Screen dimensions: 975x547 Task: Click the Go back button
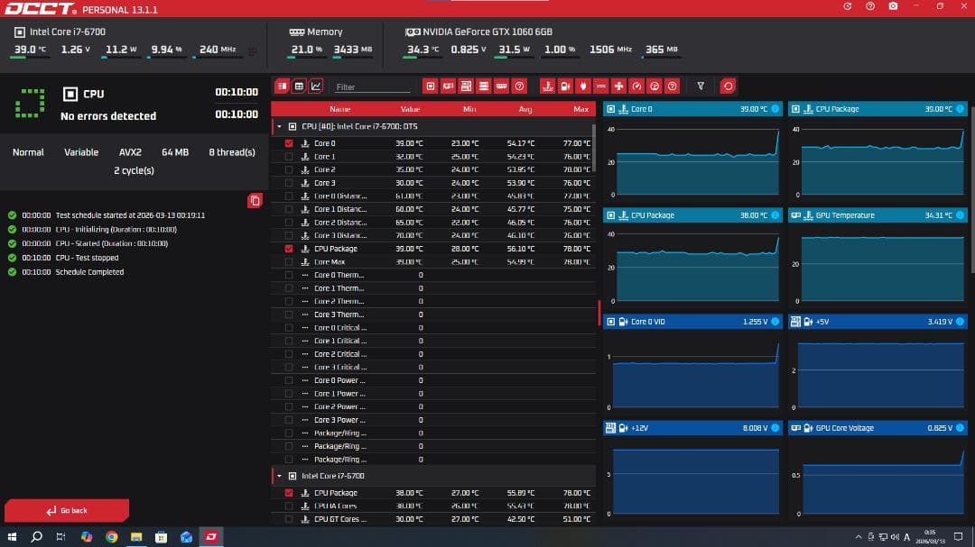[67, 510]
